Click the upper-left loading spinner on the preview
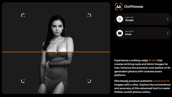 pos(23,15)
